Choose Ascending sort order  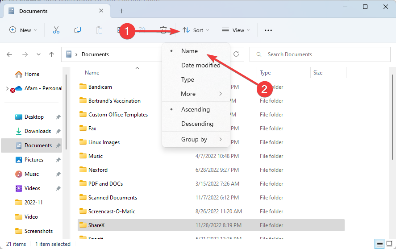(x=195, y=109)
